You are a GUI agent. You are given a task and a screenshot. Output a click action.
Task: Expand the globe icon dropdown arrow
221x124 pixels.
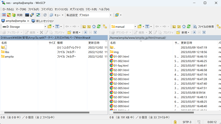click(121, 15)
